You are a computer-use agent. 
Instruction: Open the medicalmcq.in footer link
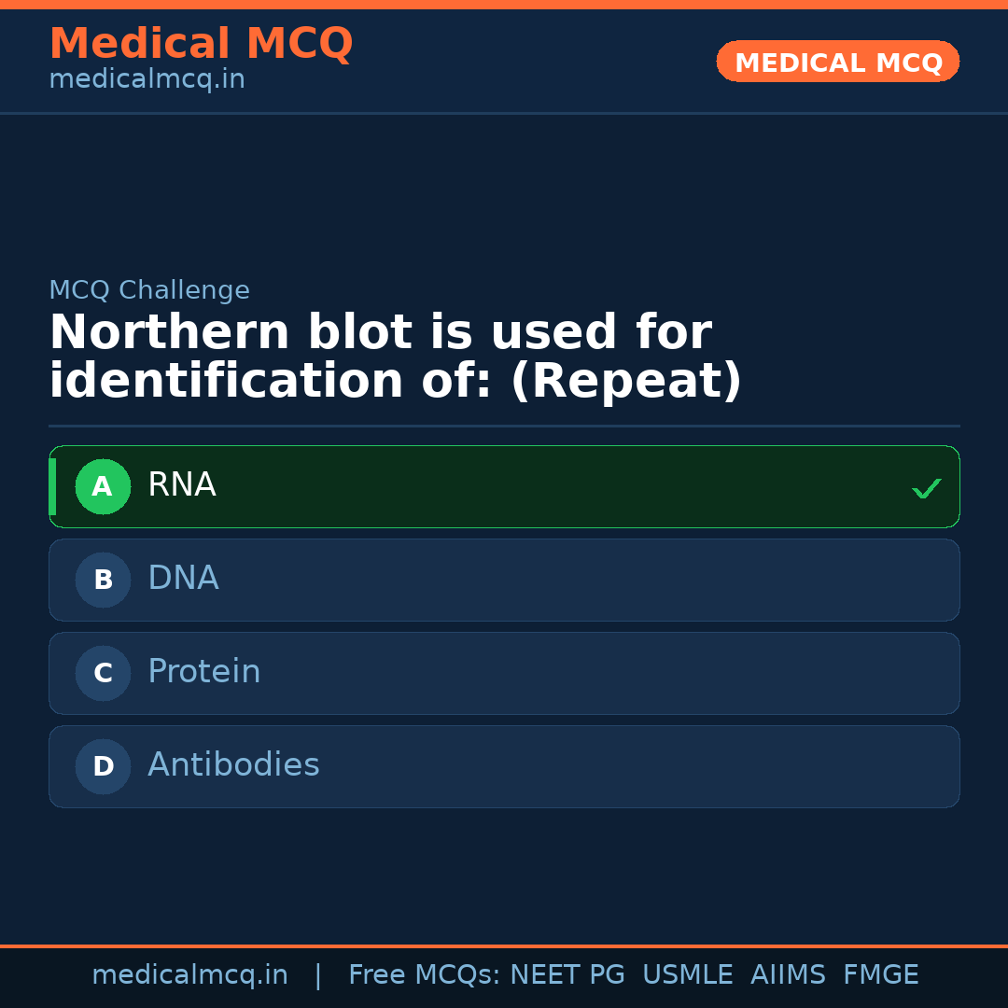point(189,975)
